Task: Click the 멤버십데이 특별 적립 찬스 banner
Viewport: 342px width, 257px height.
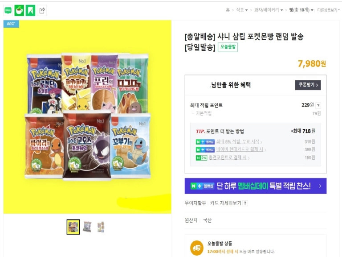Action: (x=256, y=186)
